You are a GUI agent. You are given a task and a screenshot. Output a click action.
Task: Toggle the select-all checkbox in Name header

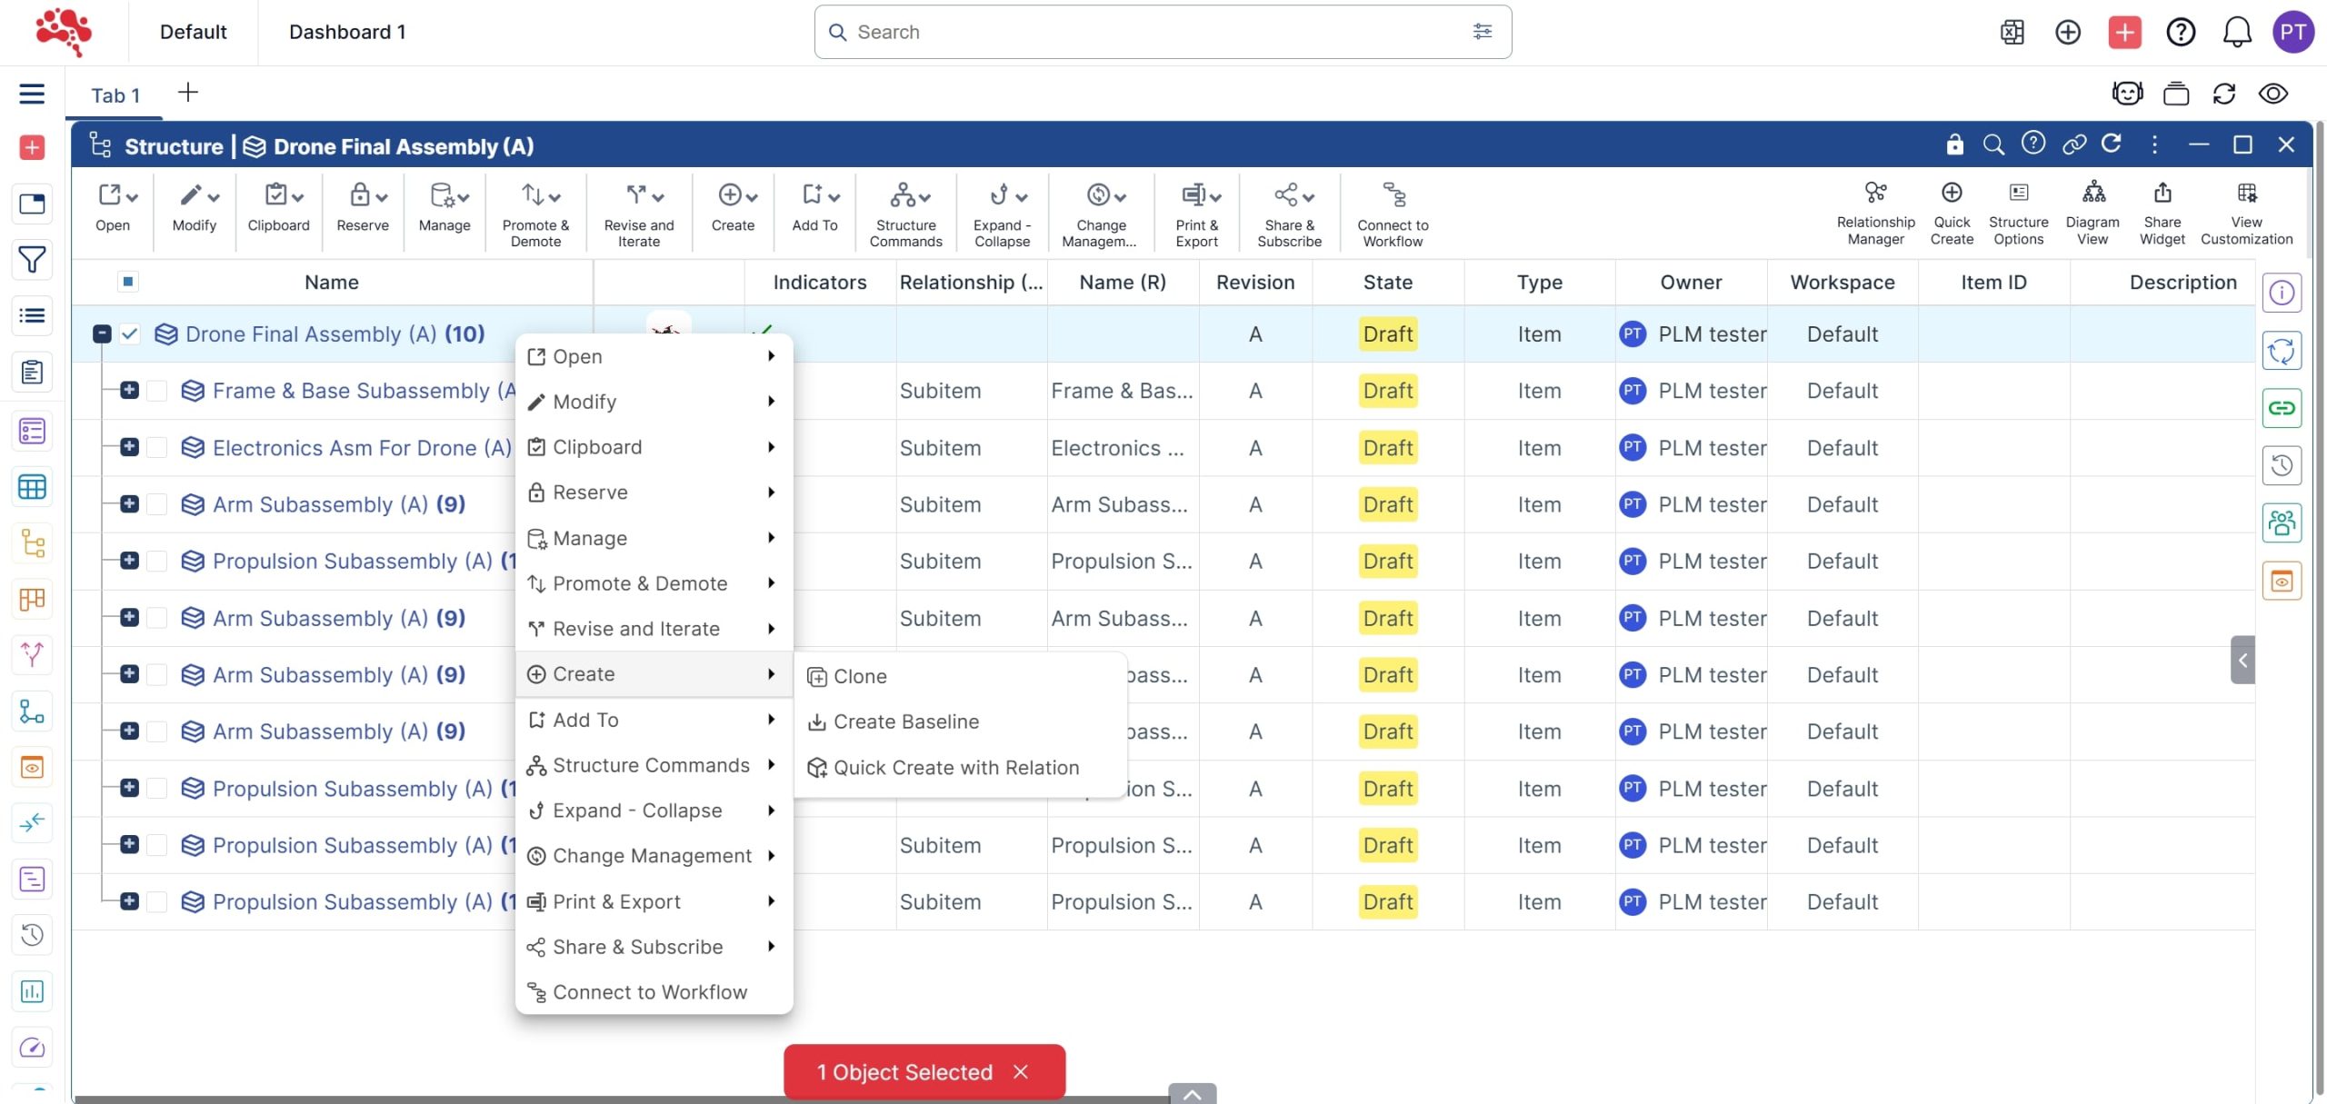(x=128, y=282)
